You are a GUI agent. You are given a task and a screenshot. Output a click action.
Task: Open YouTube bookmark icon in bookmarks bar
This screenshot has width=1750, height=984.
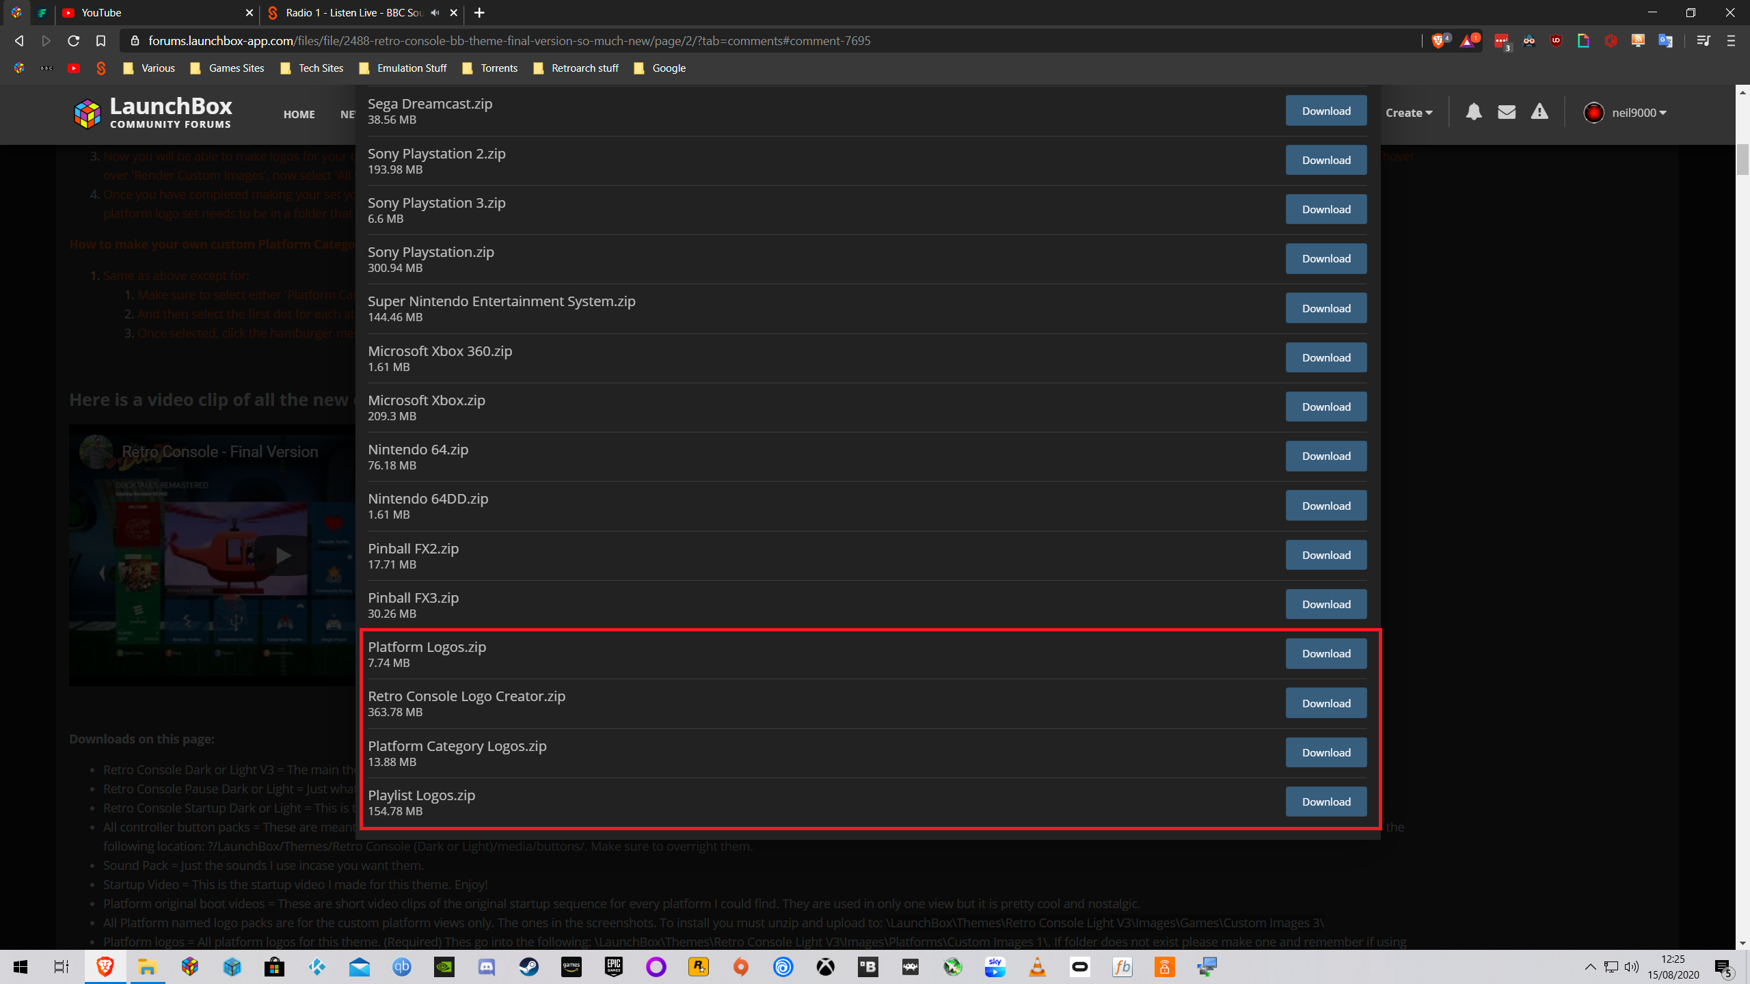(x=74, y=68)
